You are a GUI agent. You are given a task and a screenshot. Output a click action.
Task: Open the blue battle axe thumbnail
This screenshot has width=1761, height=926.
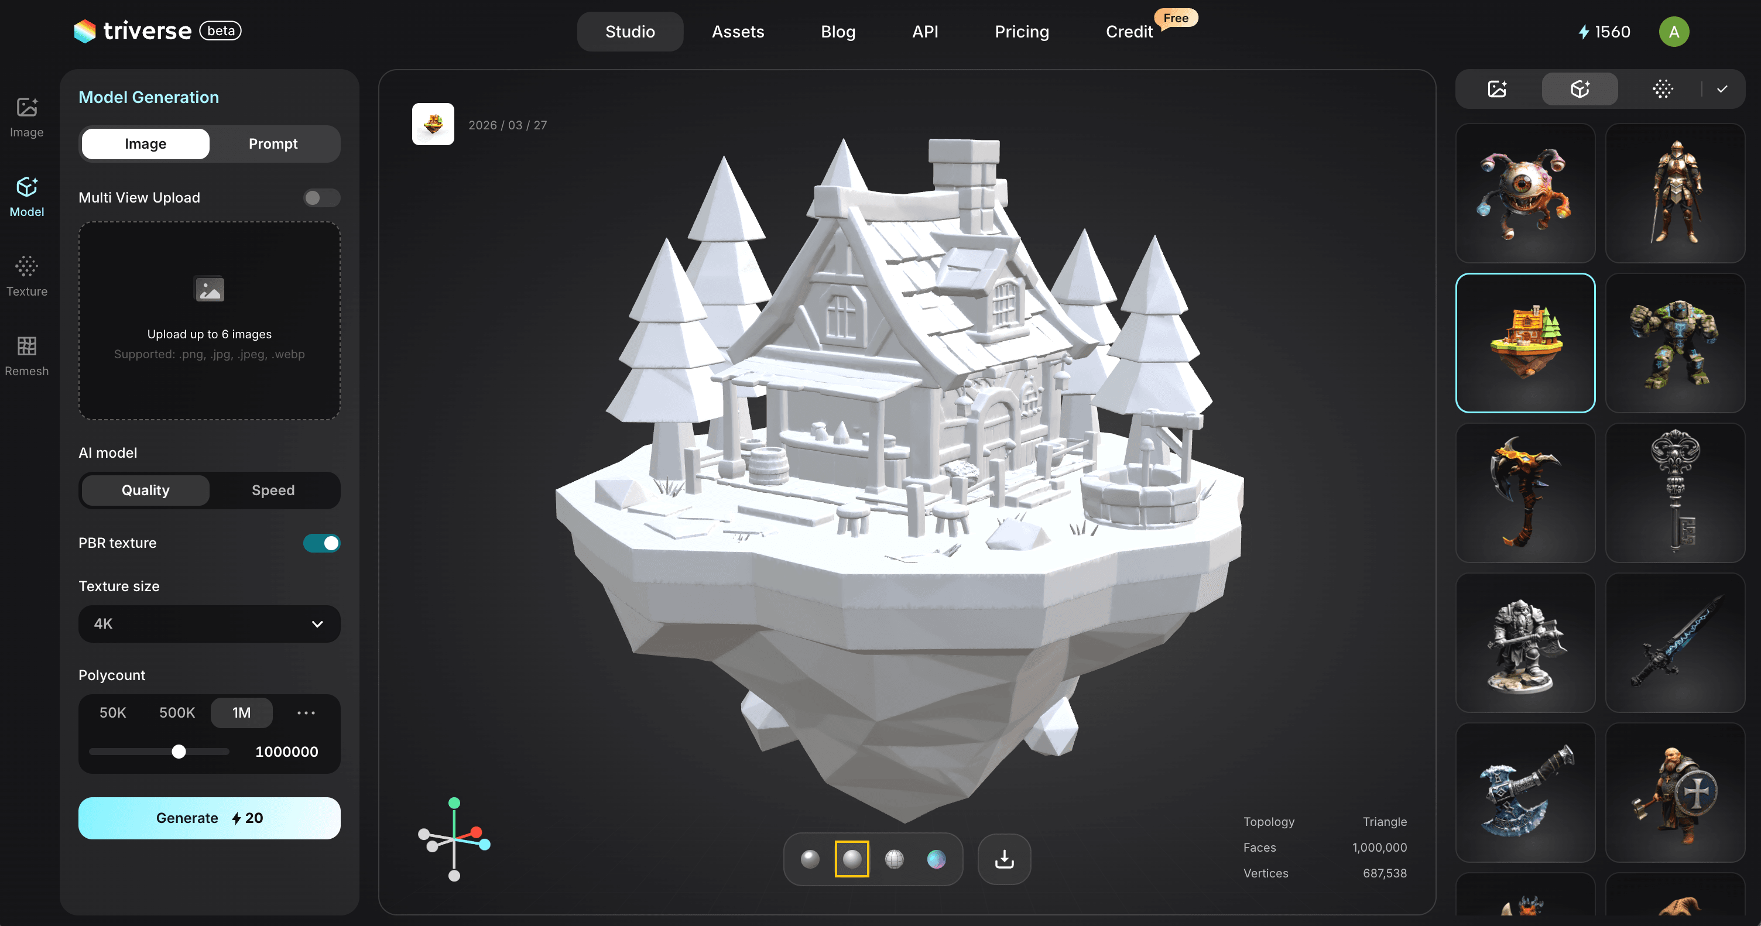point(1525,793)
